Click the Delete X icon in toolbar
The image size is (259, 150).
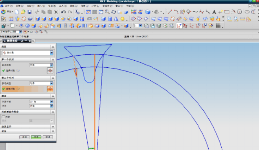tap(56, 12)
